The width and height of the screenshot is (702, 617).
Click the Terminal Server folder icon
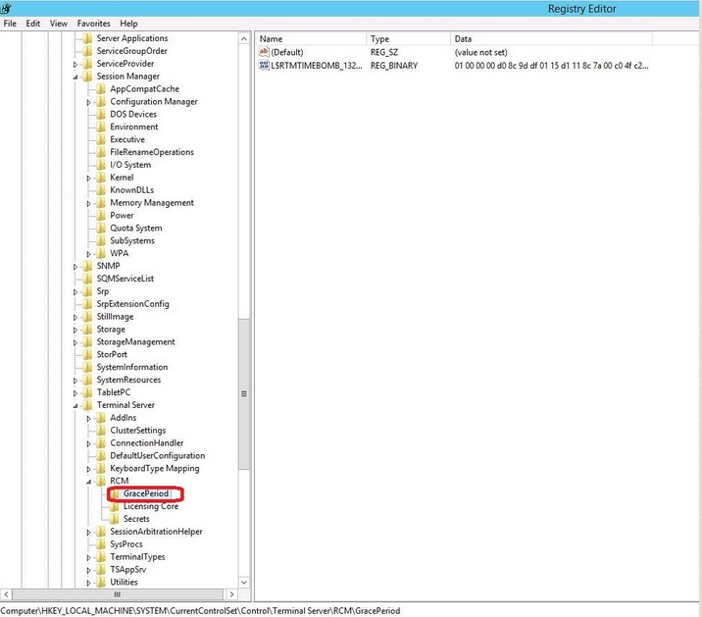click(88, 405)
